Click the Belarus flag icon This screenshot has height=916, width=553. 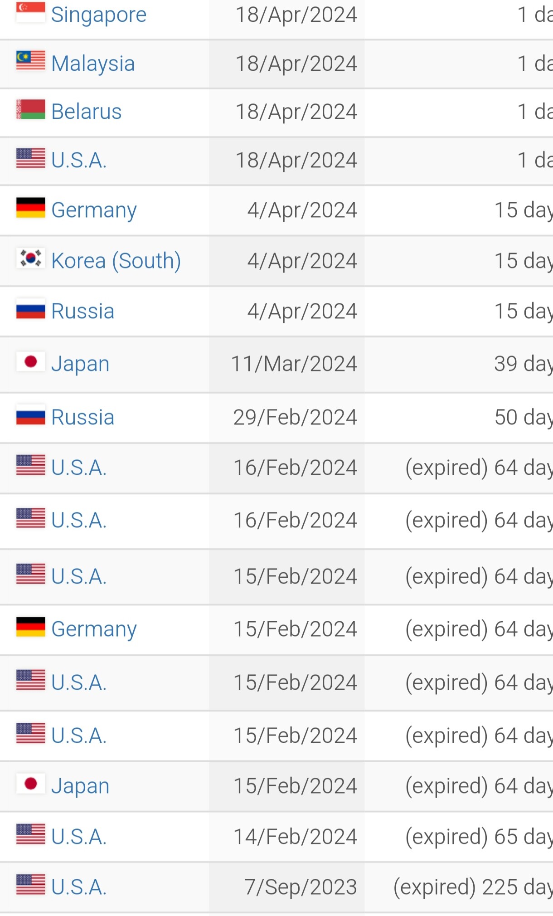[30, 109]
